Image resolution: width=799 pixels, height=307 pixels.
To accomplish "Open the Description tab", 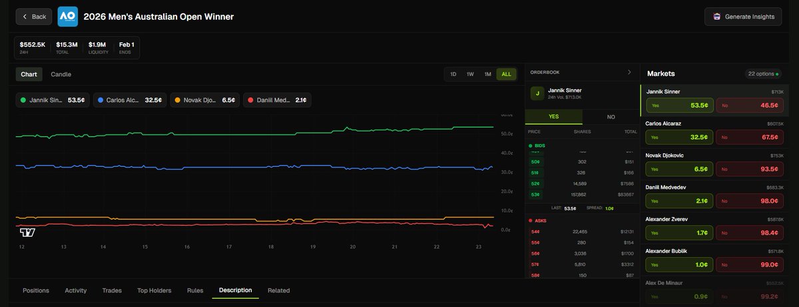I will click(236, 290).
